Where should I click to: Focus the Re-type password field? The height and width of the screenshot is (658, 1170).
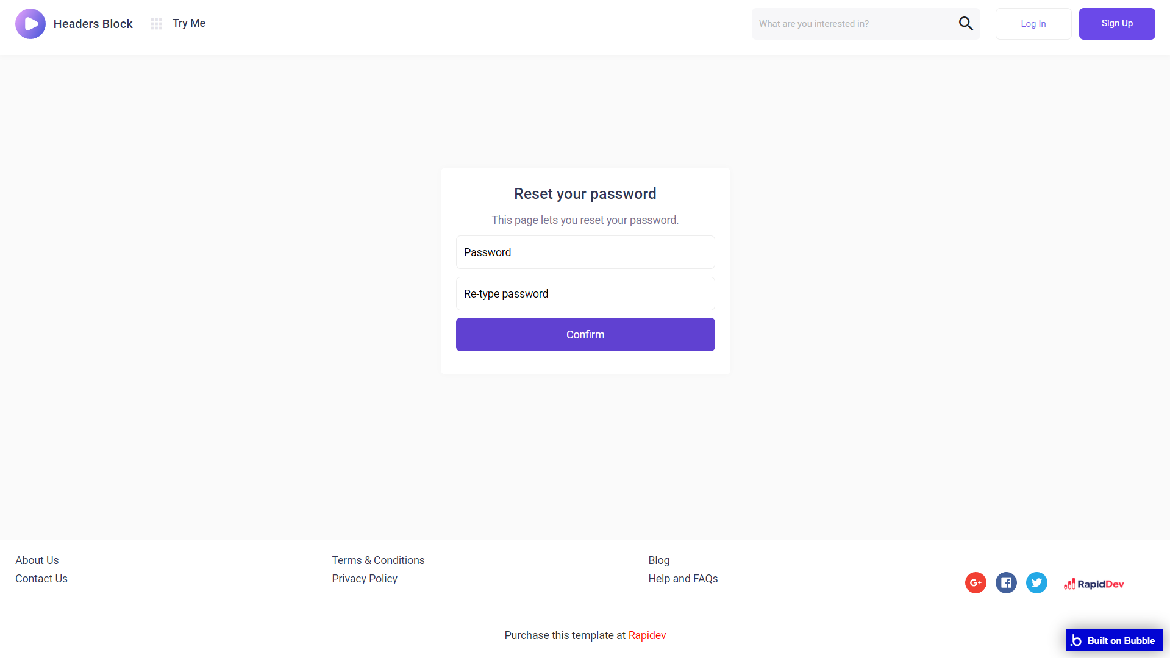click(585, 294)
